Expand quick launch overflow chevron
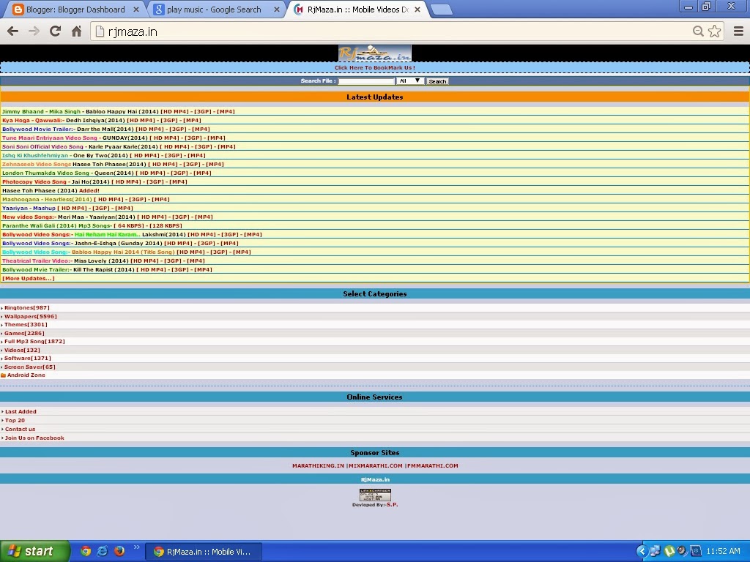 pos(137,547)
